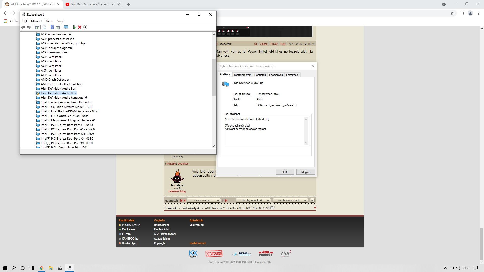Viewport: 484px width, 272px height.
Task: Open the PROHARDVER! portal link
Action: click(131, 225)
